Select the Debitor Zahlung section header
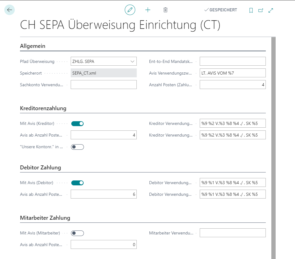This screenshot has width=295, height=259. [40, 168]
